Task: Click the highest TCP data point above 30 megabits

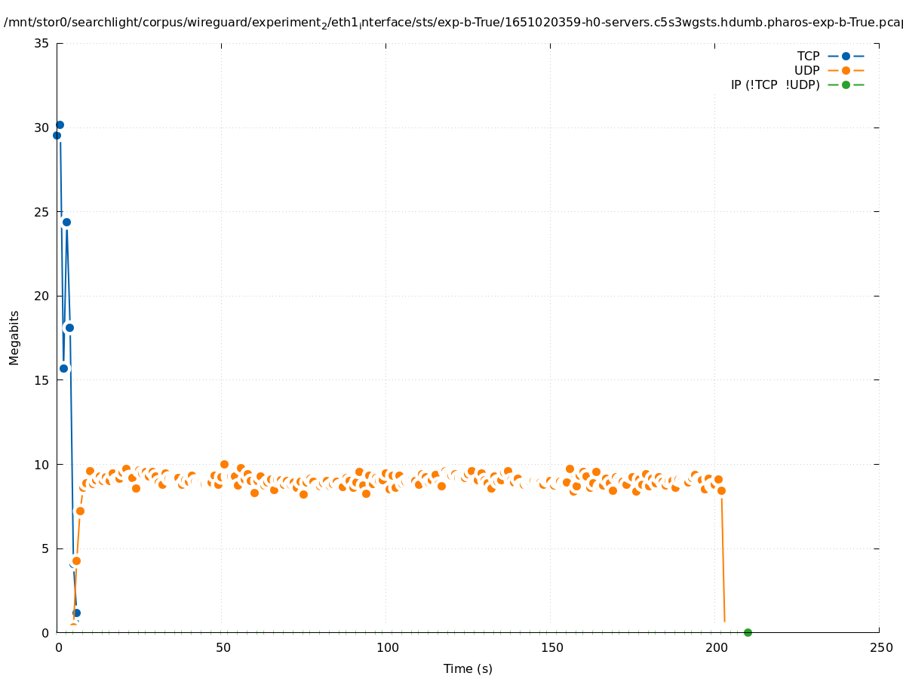Action: 60,124
